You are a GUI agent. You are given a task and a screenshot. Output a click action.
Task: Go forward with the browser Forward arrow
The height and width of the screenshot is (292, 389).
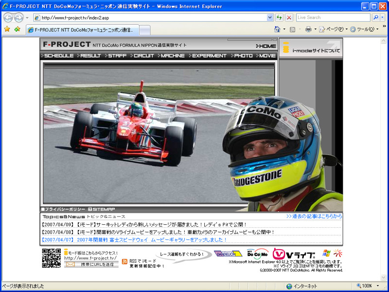point(18,18)
